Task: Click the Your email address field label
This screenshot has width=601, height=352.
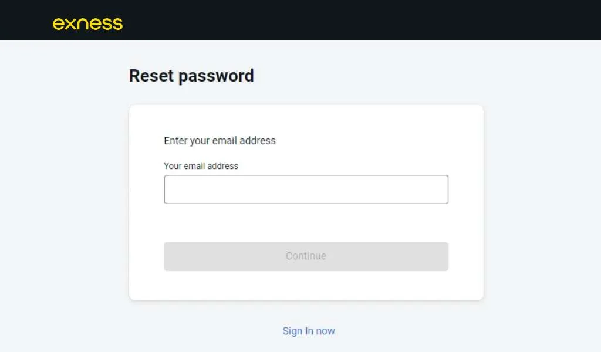Action: pyautogui.click(x=201, y=166)
